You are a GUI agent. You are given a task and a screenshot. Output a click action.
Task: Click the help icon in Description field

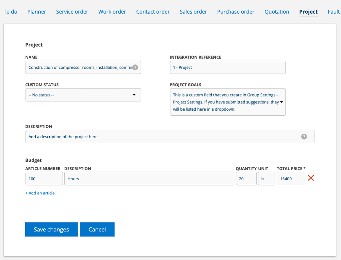[x=304, y=137]
